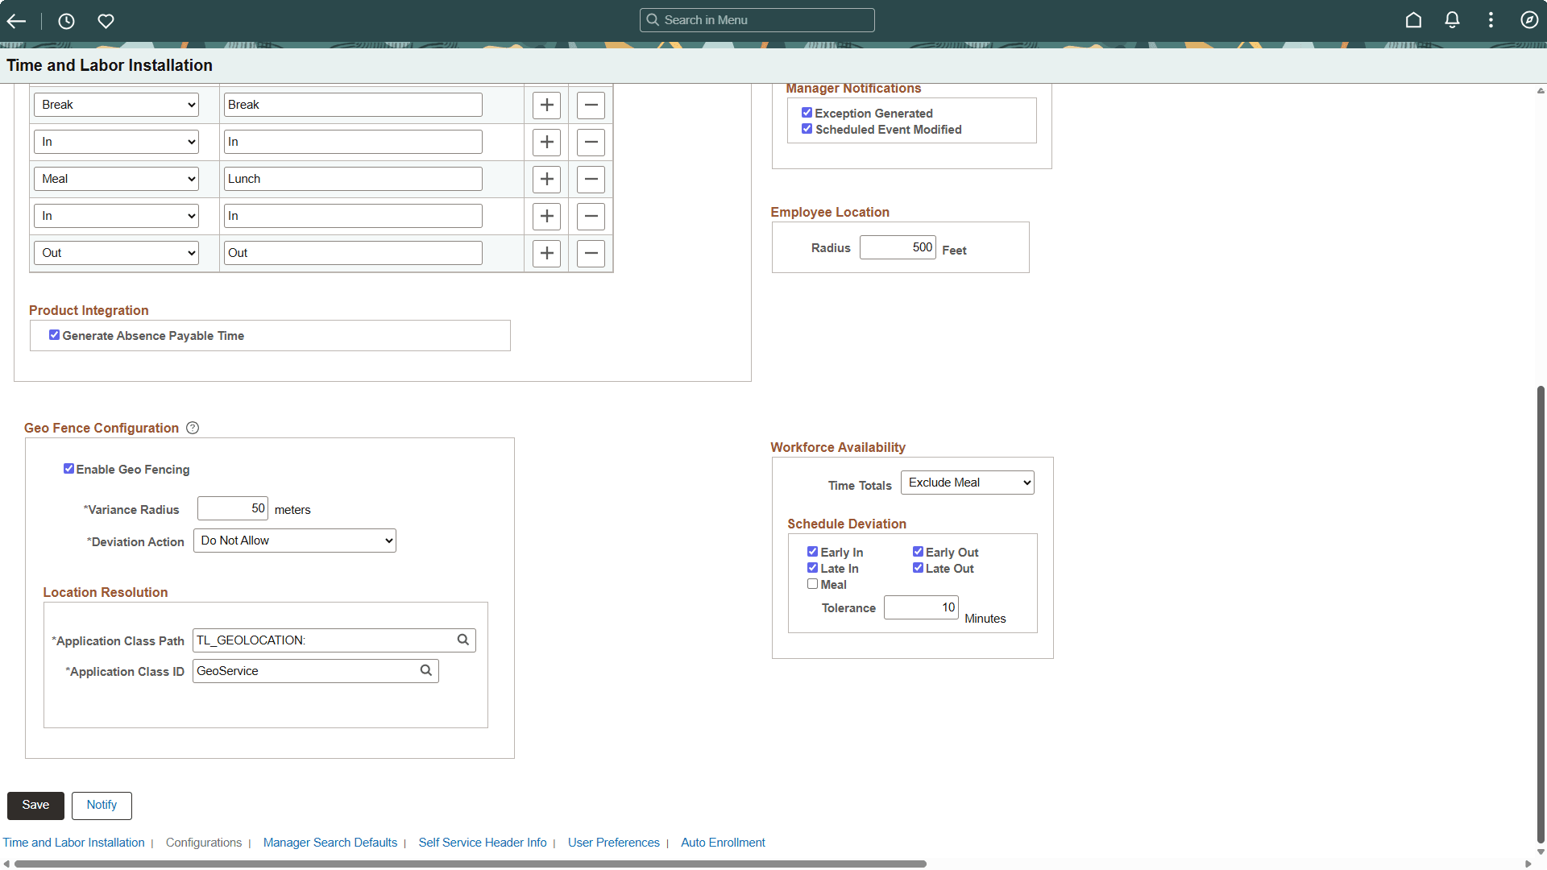
Task: Open the NavBar compass icon
Action: [1528, 20]
